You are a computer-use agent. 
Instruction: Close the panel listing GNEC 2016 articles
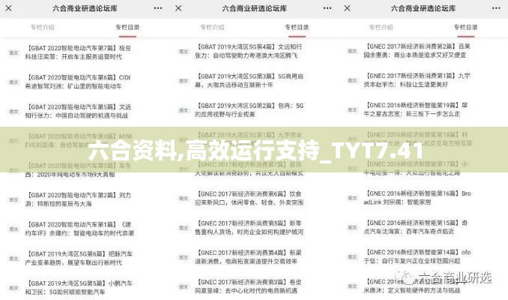click(x=347, y=8)
